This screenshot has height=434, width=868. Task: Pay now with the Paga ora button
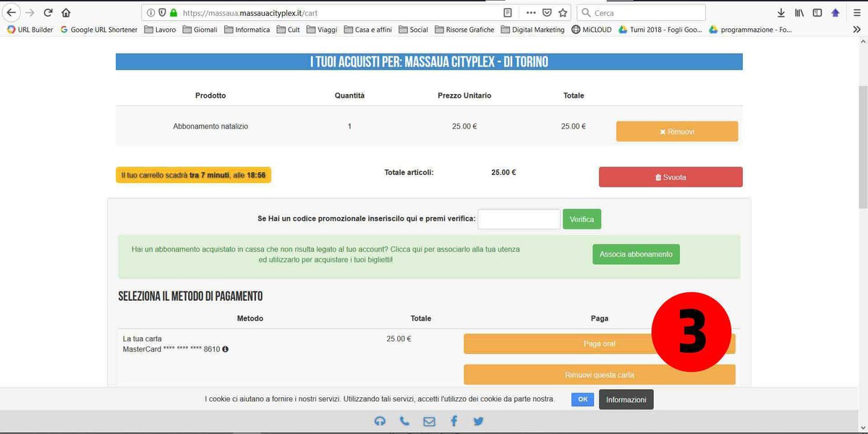pyautogui.click(x=599, y=344)
